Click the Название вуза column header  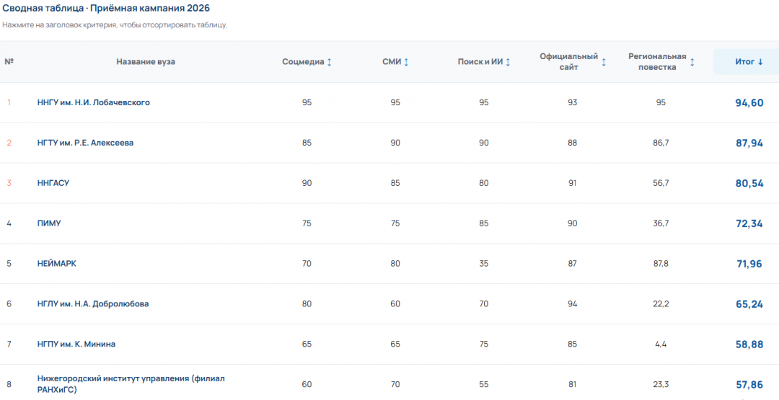pyautogui.click(x=146, y=62)
